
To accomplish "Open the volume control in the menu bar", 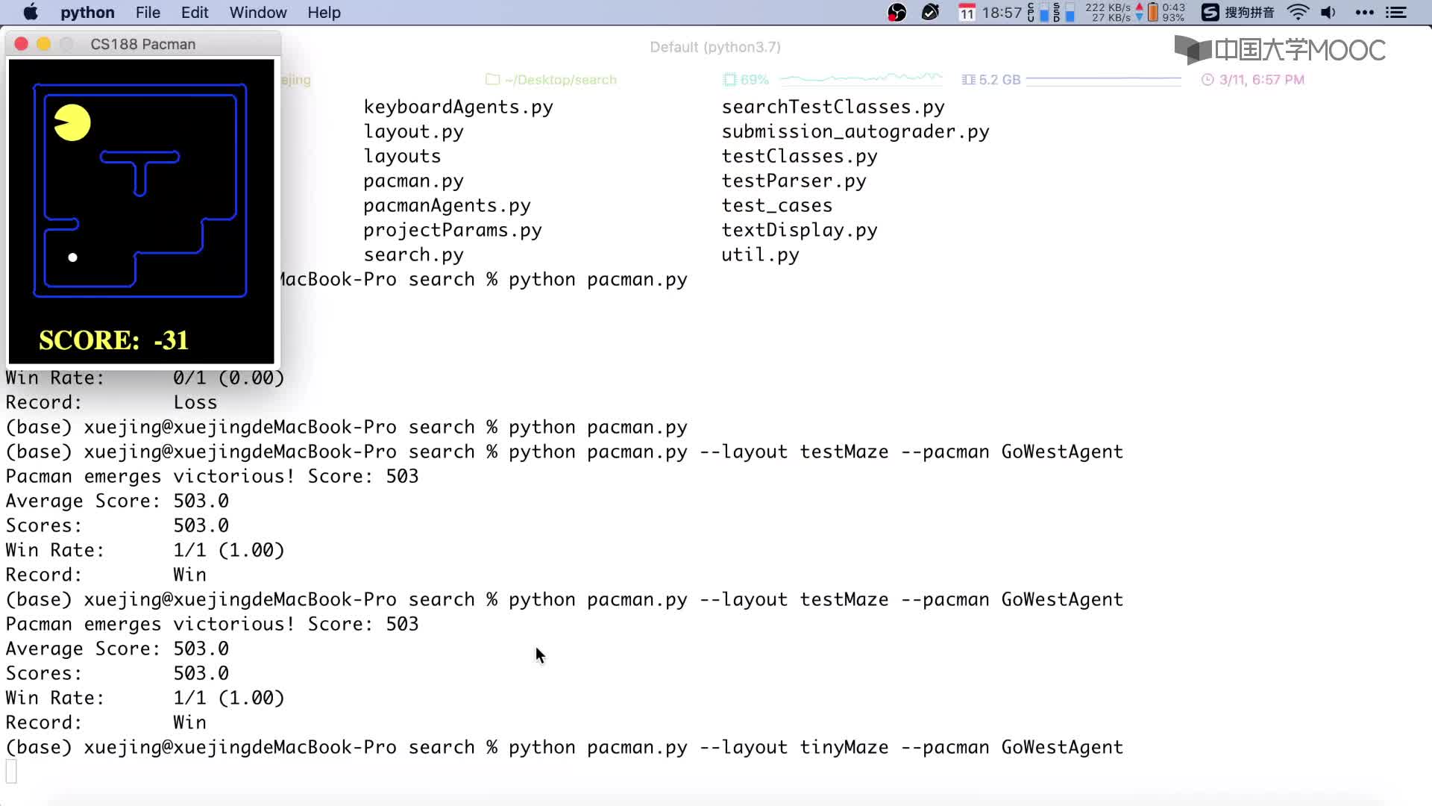I will (x=1328, y=13).
